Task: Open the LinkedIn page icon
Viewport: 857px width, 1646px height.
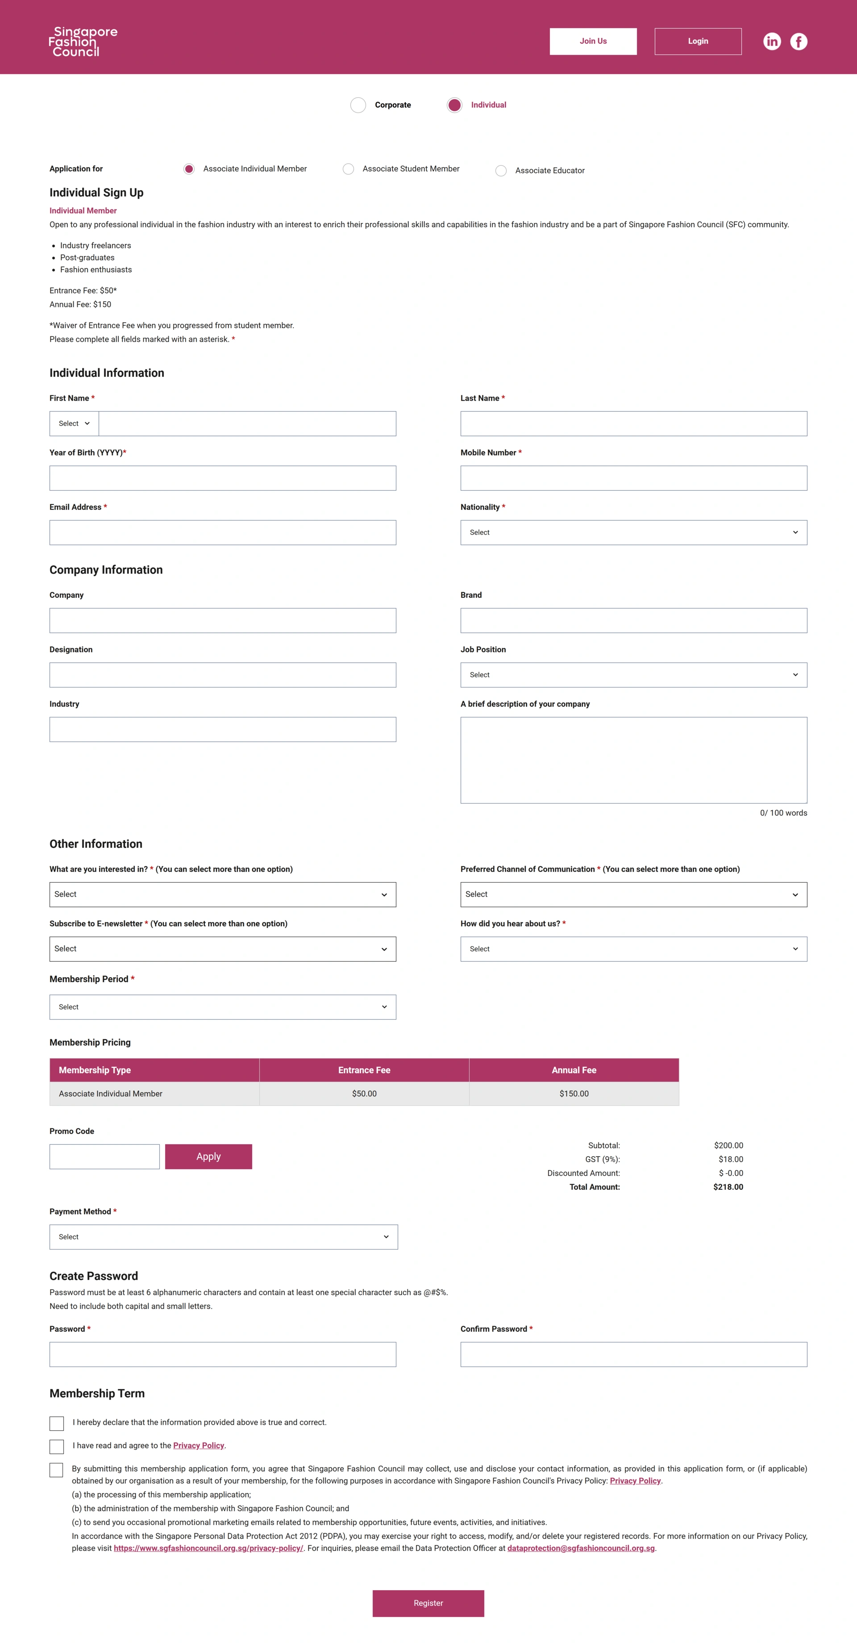Action: [x=771, y=42]
